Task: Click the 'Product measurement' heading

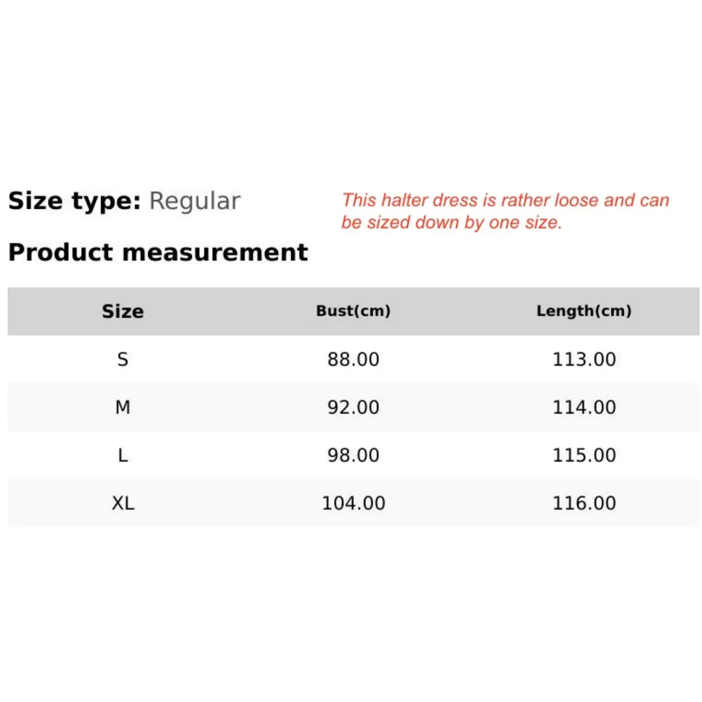Action: [158, 252]
